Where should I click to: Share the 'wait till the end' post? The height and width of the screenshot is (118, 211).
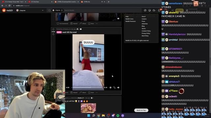(x=83, y=92)
